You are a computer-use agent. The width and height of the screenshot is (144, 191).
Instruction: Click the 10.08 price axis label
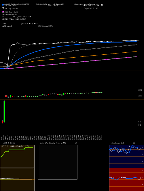(x=140, y=96)
